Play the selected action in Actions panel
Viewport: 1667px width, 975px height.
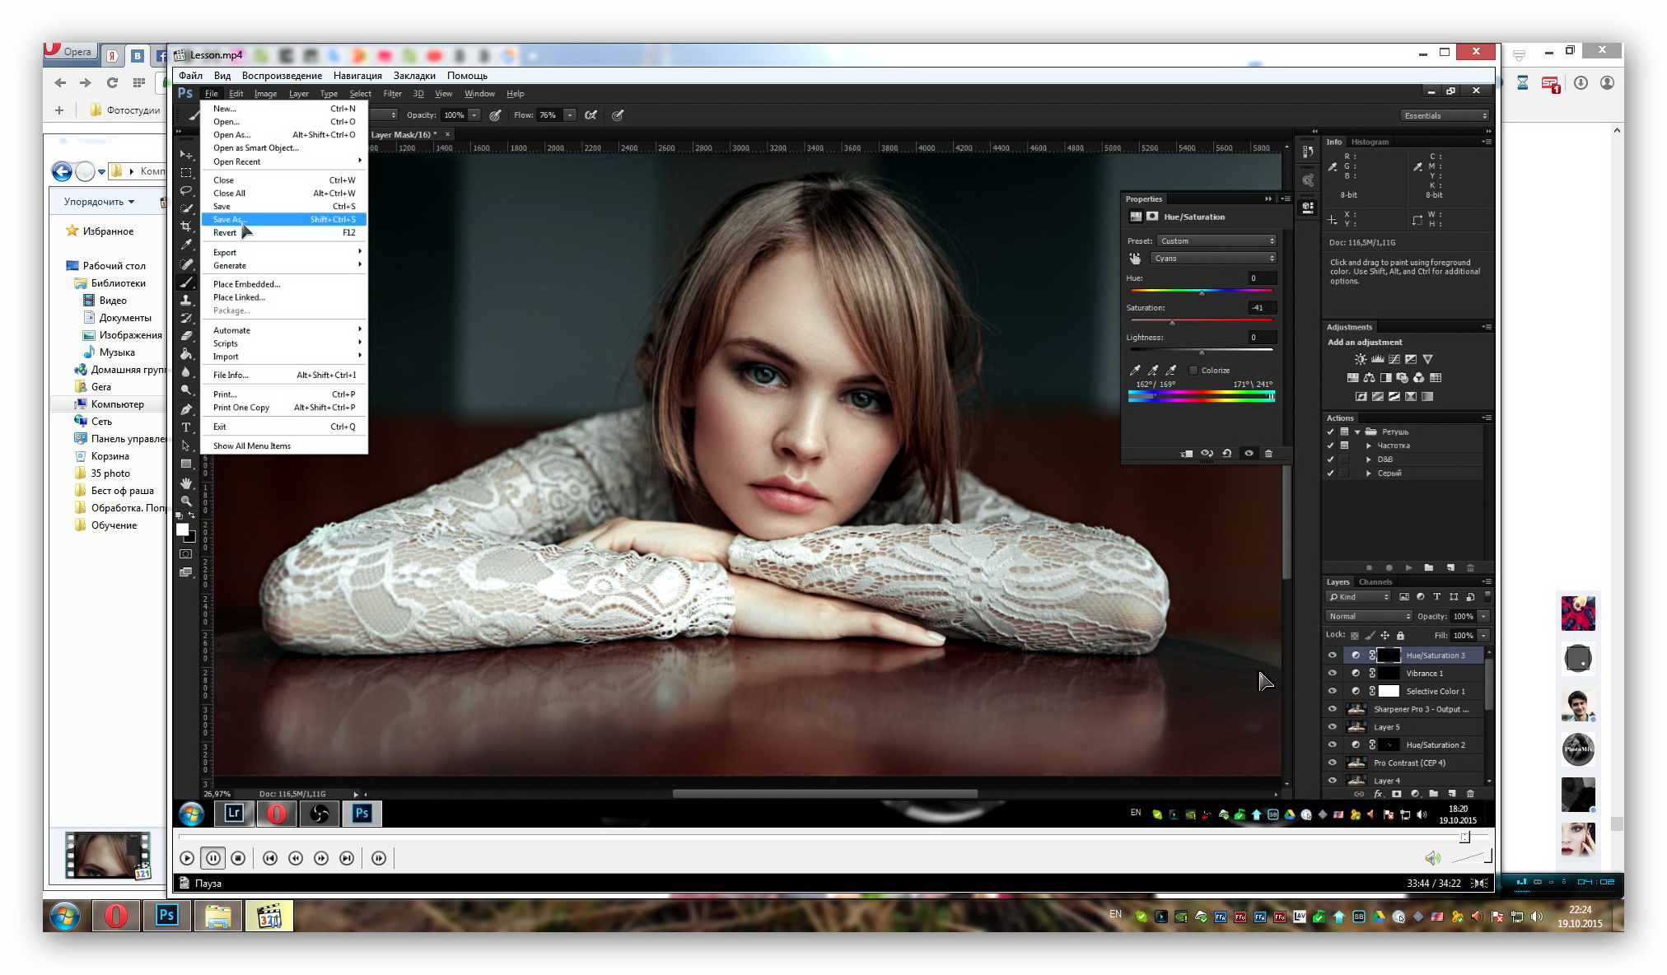1408,567
